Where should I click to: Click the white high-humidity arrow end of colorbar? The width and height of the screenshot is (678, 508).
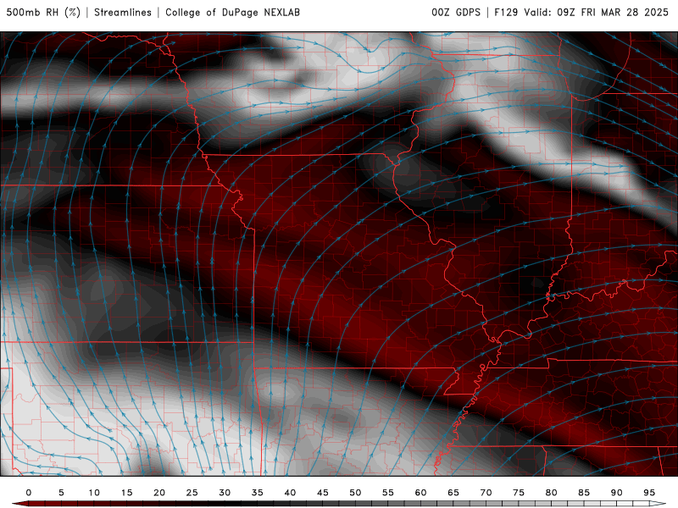click(x=659, y=504)
